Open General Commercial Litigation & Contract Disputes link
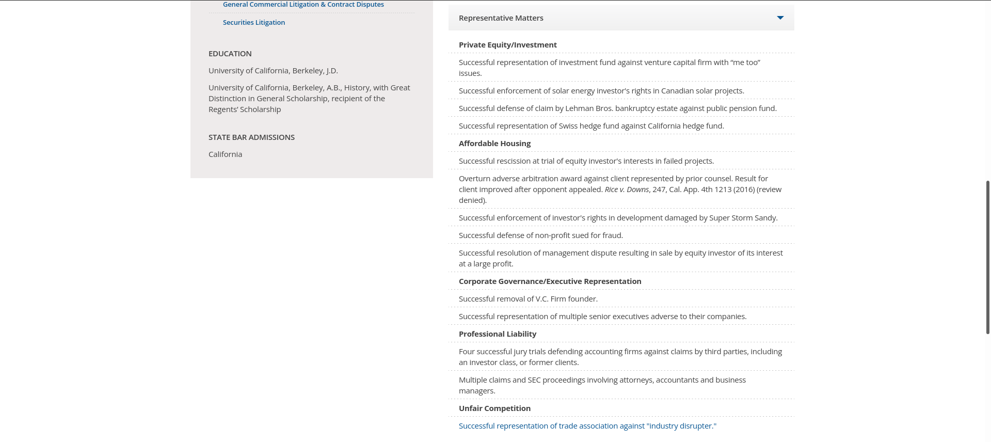991x442 pixels. coord(303,5)
